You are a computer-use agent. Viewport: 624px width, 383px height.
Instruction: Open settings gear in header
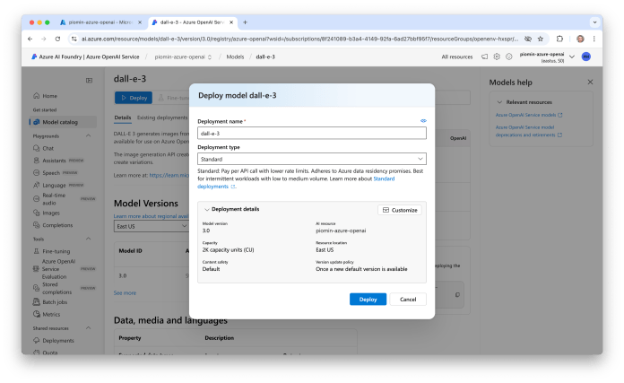(x=497, y=57)
